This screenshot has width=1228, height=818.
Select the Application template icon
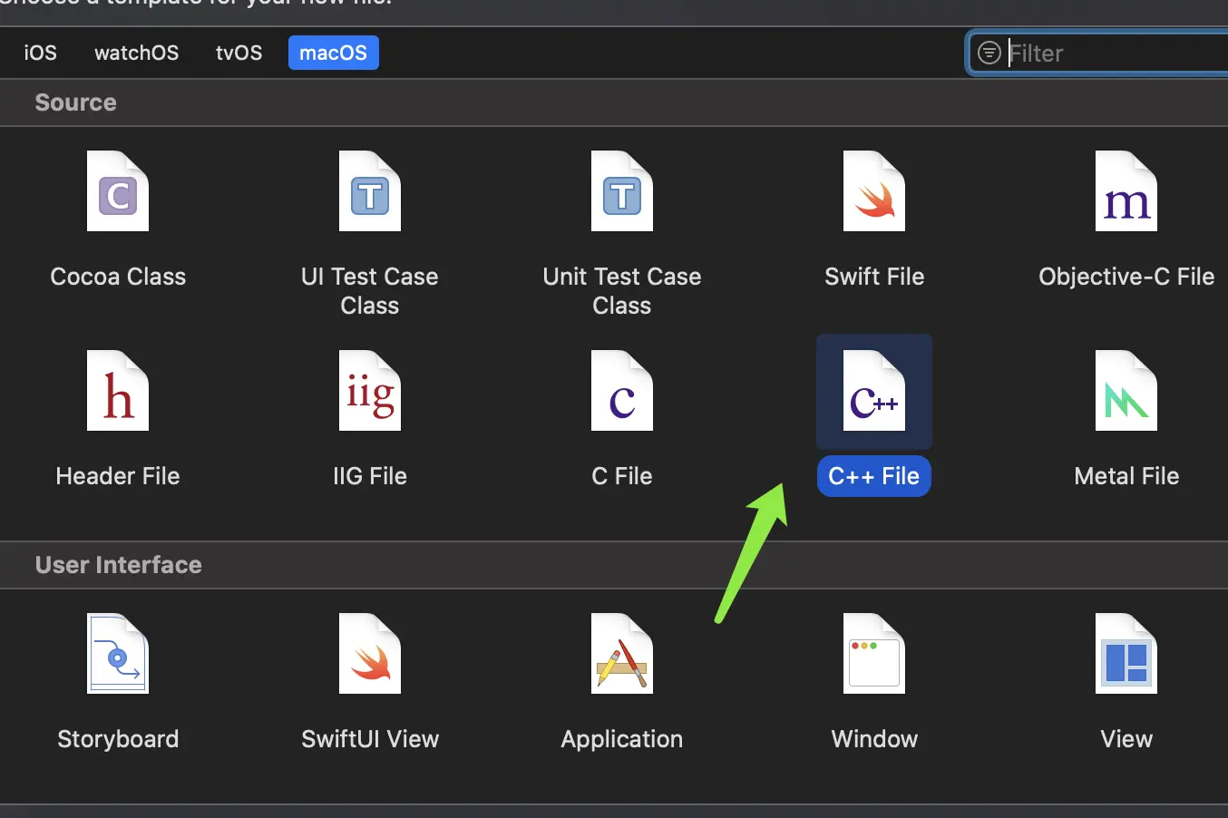(622, 654)
